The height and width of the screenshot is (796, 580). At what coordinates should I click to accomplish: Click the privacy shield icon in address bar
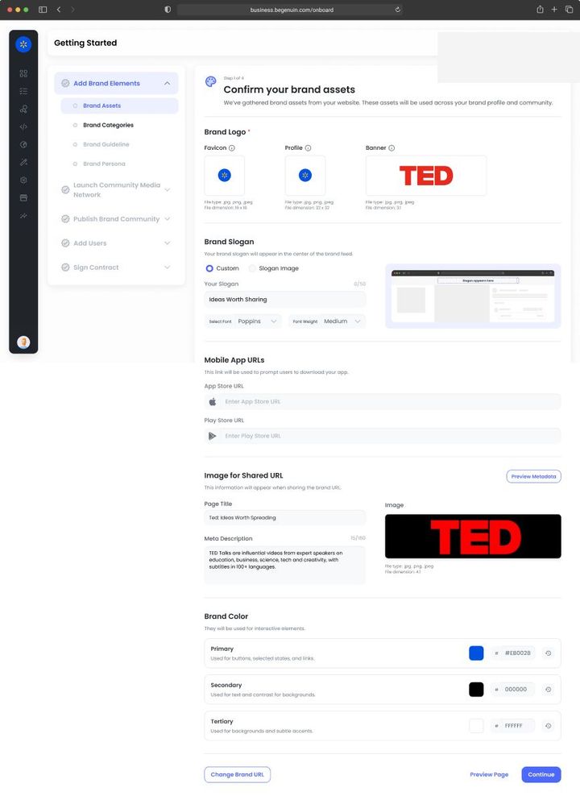tap(168, 10)
